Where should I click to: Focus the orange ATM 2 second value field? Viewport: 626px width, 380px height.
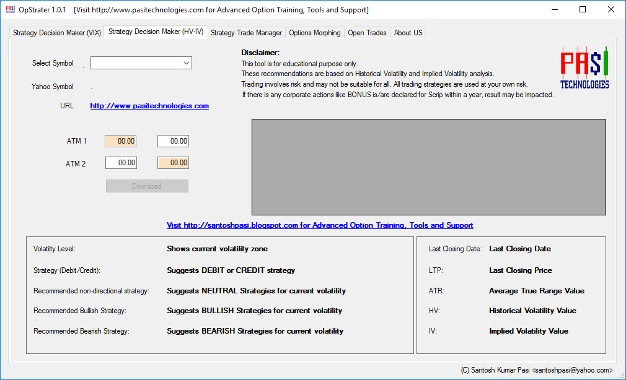[174, 163]
